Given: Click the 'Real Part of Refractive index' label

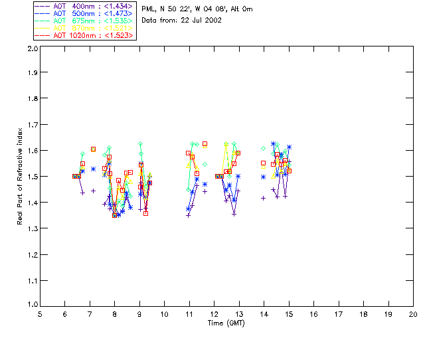Looking at the screenshot, I should [x=20, y=176].
